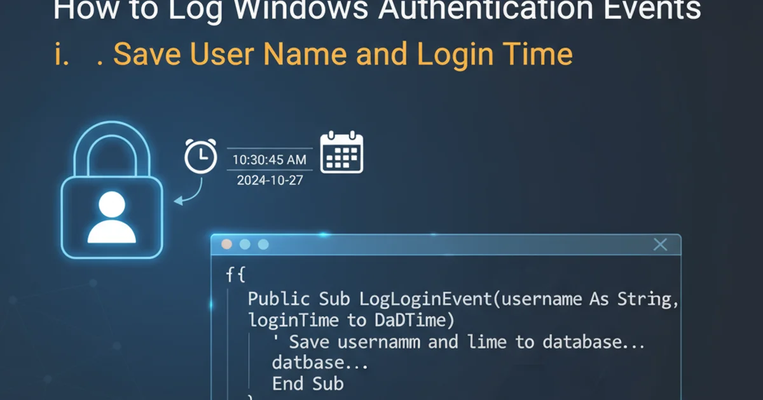Image resolution: width=763 pixels, height=400 pixels.
Task: Close the code window with the X
Action: pos(661,244)
